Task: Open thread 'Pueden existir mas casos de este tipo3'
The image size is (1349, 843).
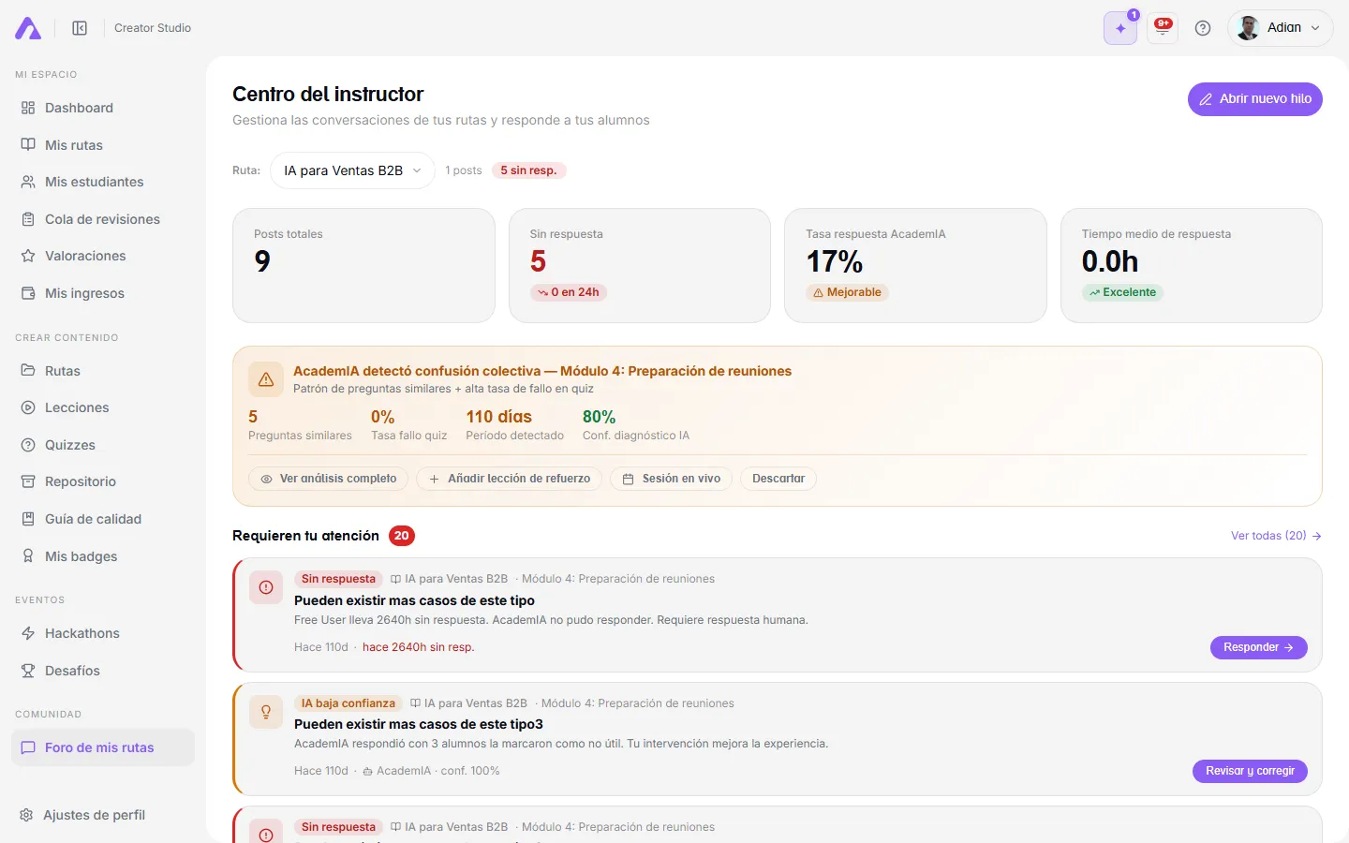Action: click(419, 724)
